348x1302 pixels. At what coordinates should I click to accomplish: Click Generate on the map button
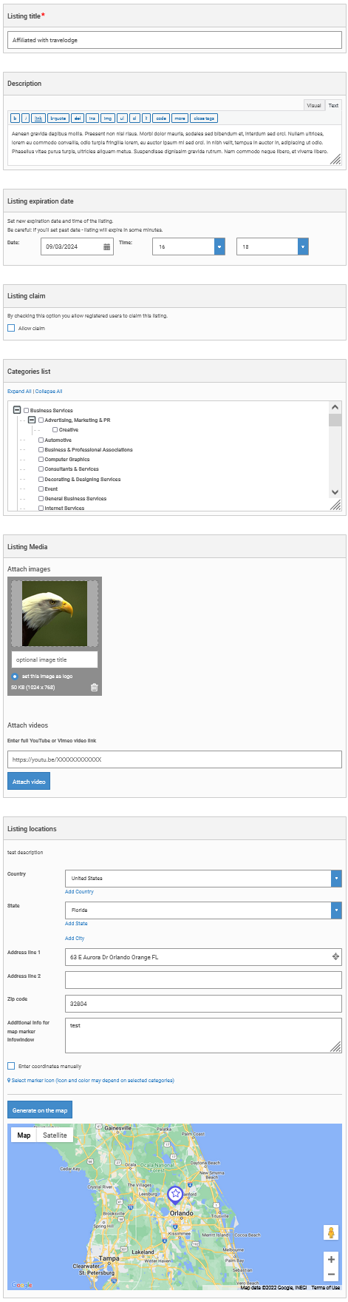coord(40,1110)
